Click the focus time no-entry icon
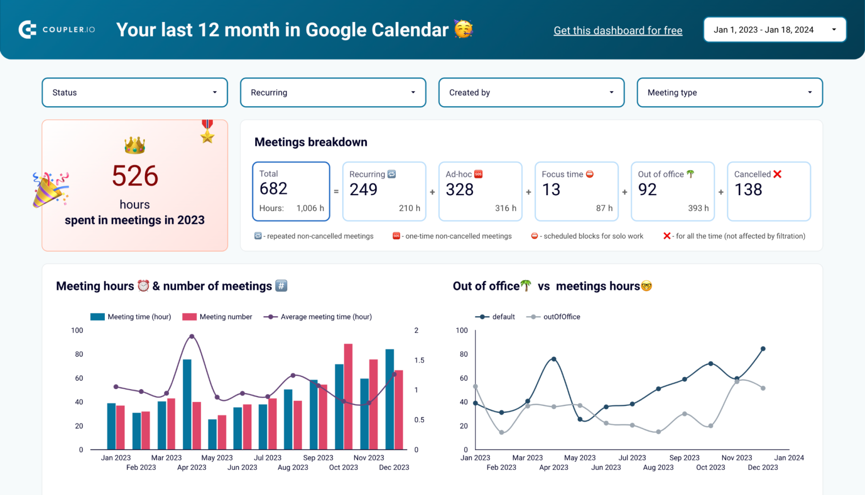865x495 pixels. tap(590, 174)
